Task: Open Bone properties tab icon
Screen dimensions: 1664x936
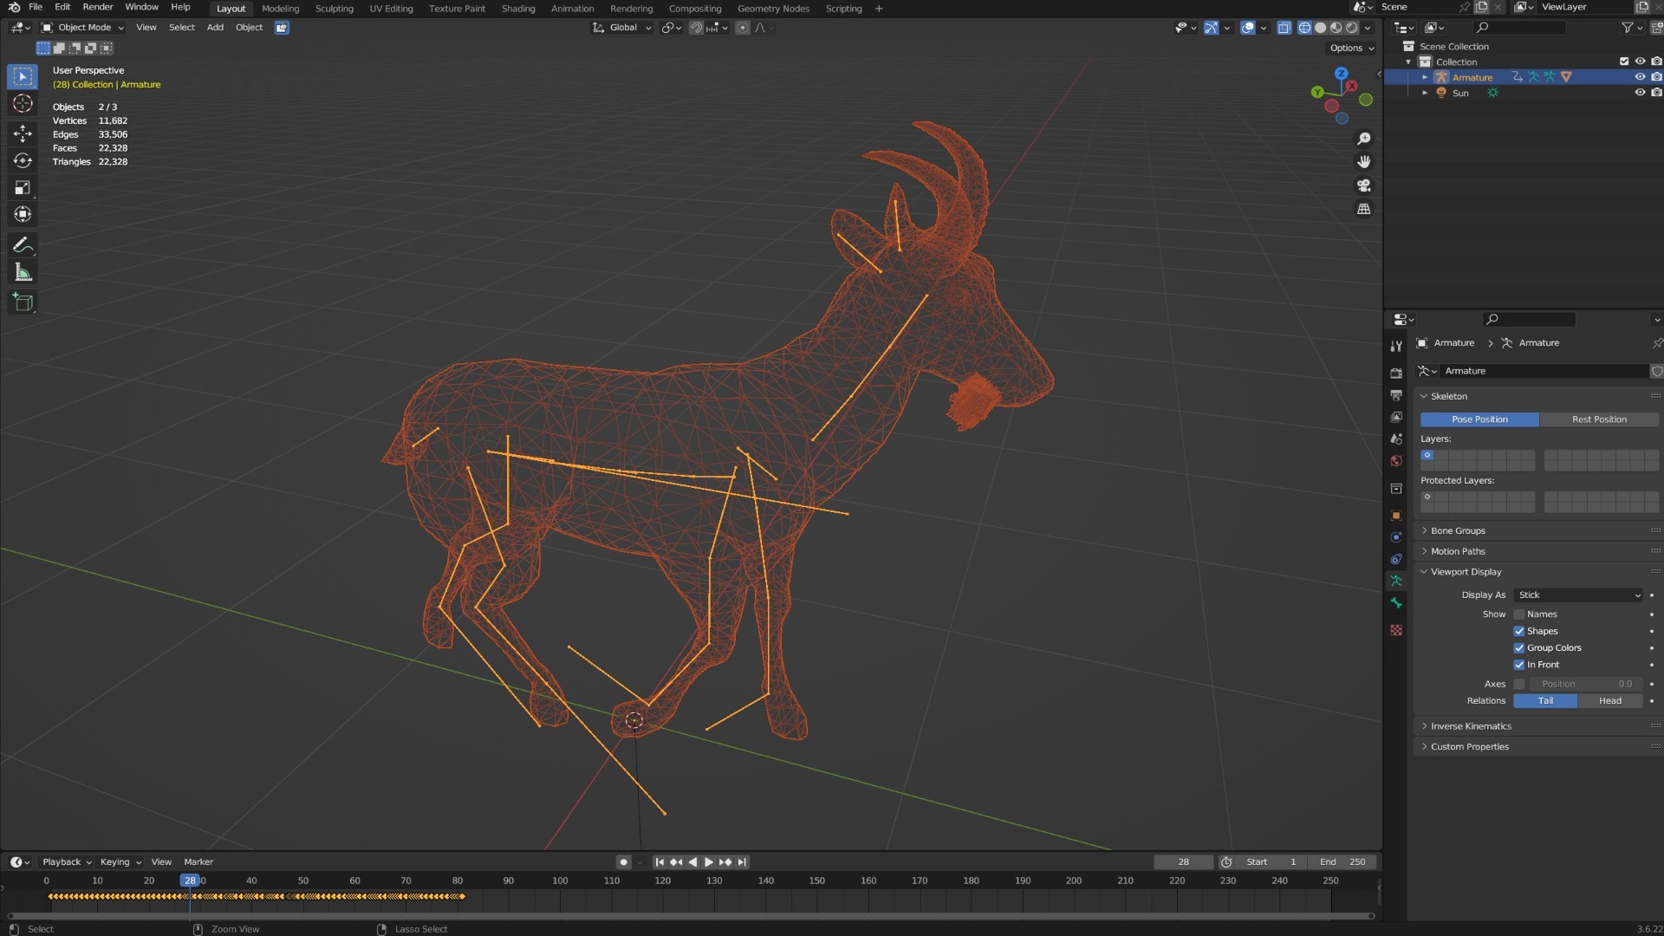Action: 1396,603
